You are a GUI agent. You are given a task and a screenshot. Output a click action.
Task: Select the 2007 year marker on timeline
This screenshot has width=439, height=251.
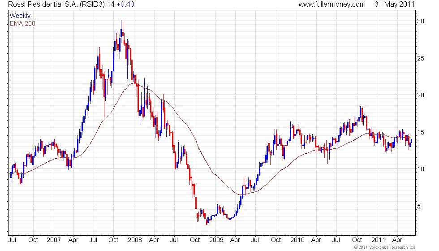click(53, 240)
